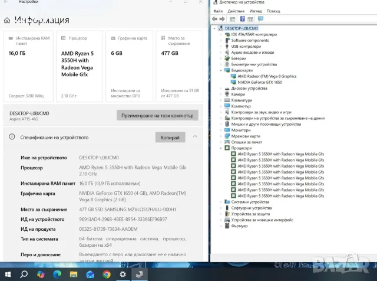Open the Файл menu in Device Manager
Screen dimensions: 377x281
point(218,11)
